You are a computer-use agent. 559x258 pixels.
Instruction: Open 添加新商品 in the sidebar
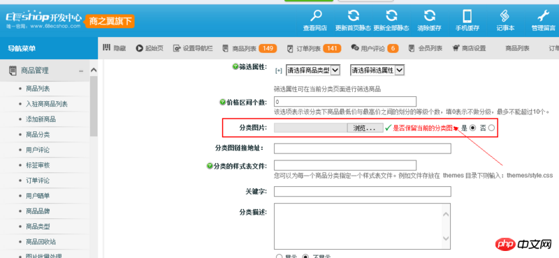(x=41, y=119)
